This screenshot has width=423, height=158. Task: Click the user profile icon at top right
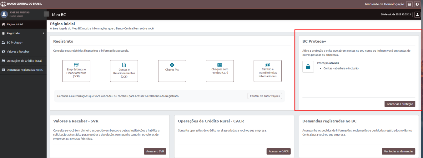[417, 15]
